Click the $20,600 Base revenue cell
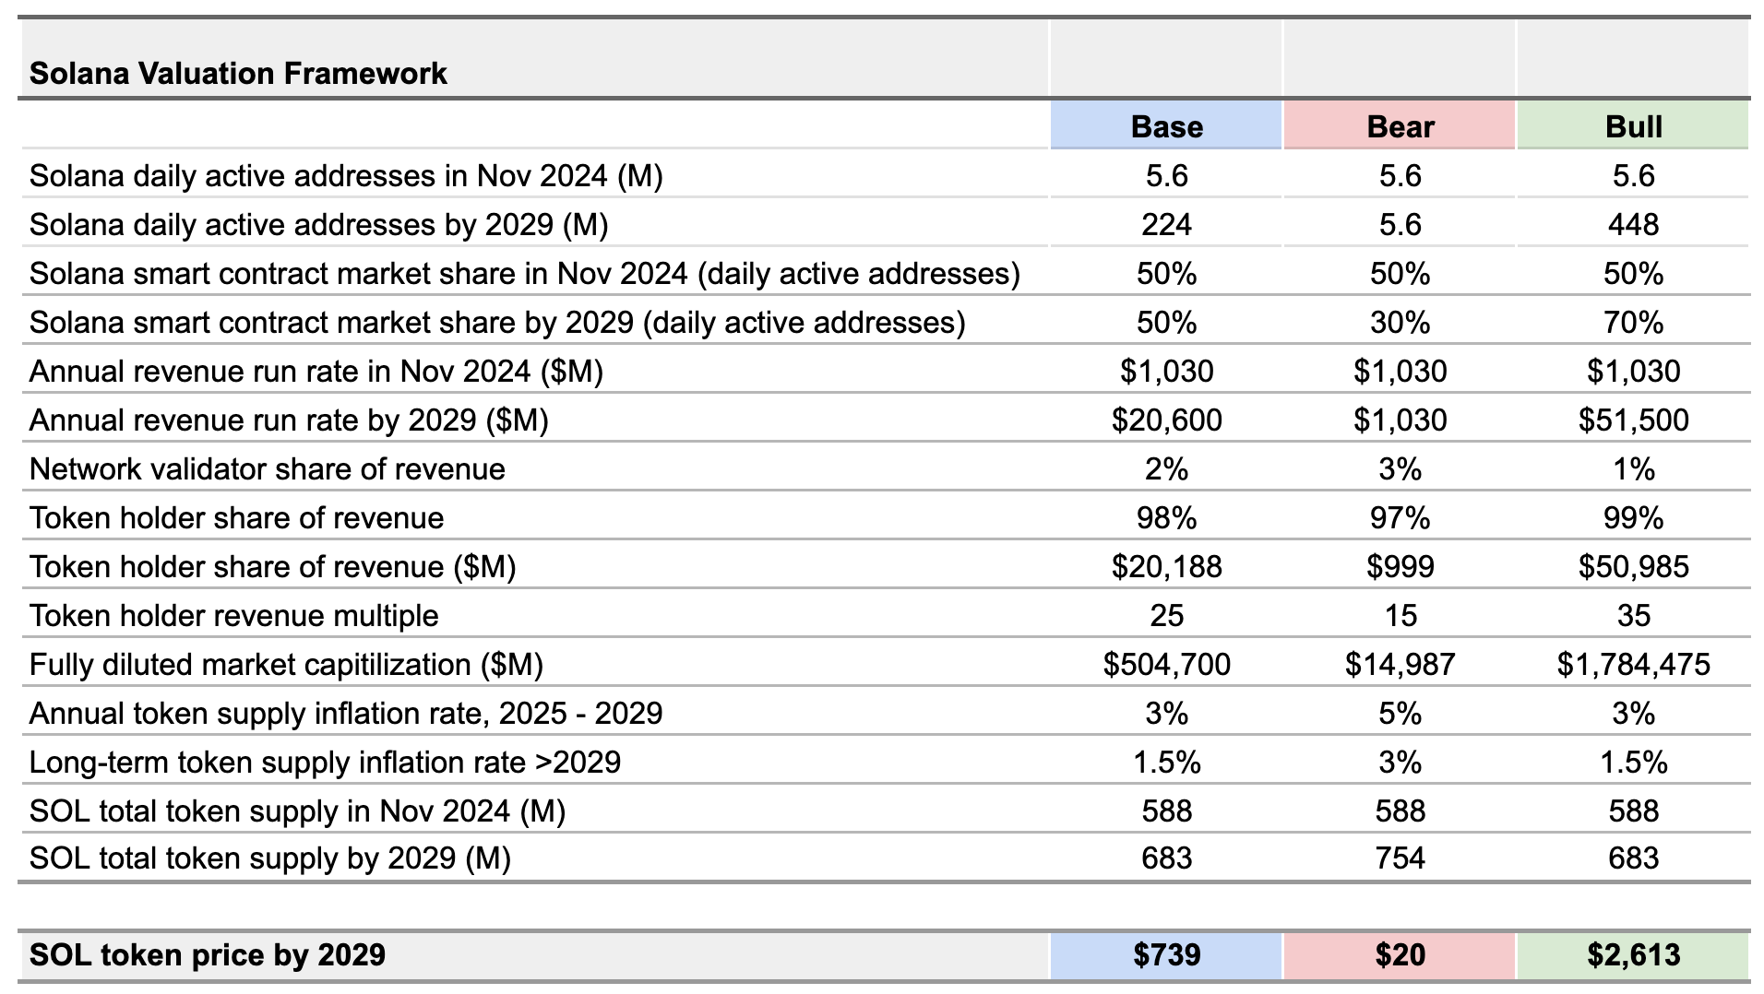The height and width of the screenshot is (994, 1764). tap(1166, 420)
